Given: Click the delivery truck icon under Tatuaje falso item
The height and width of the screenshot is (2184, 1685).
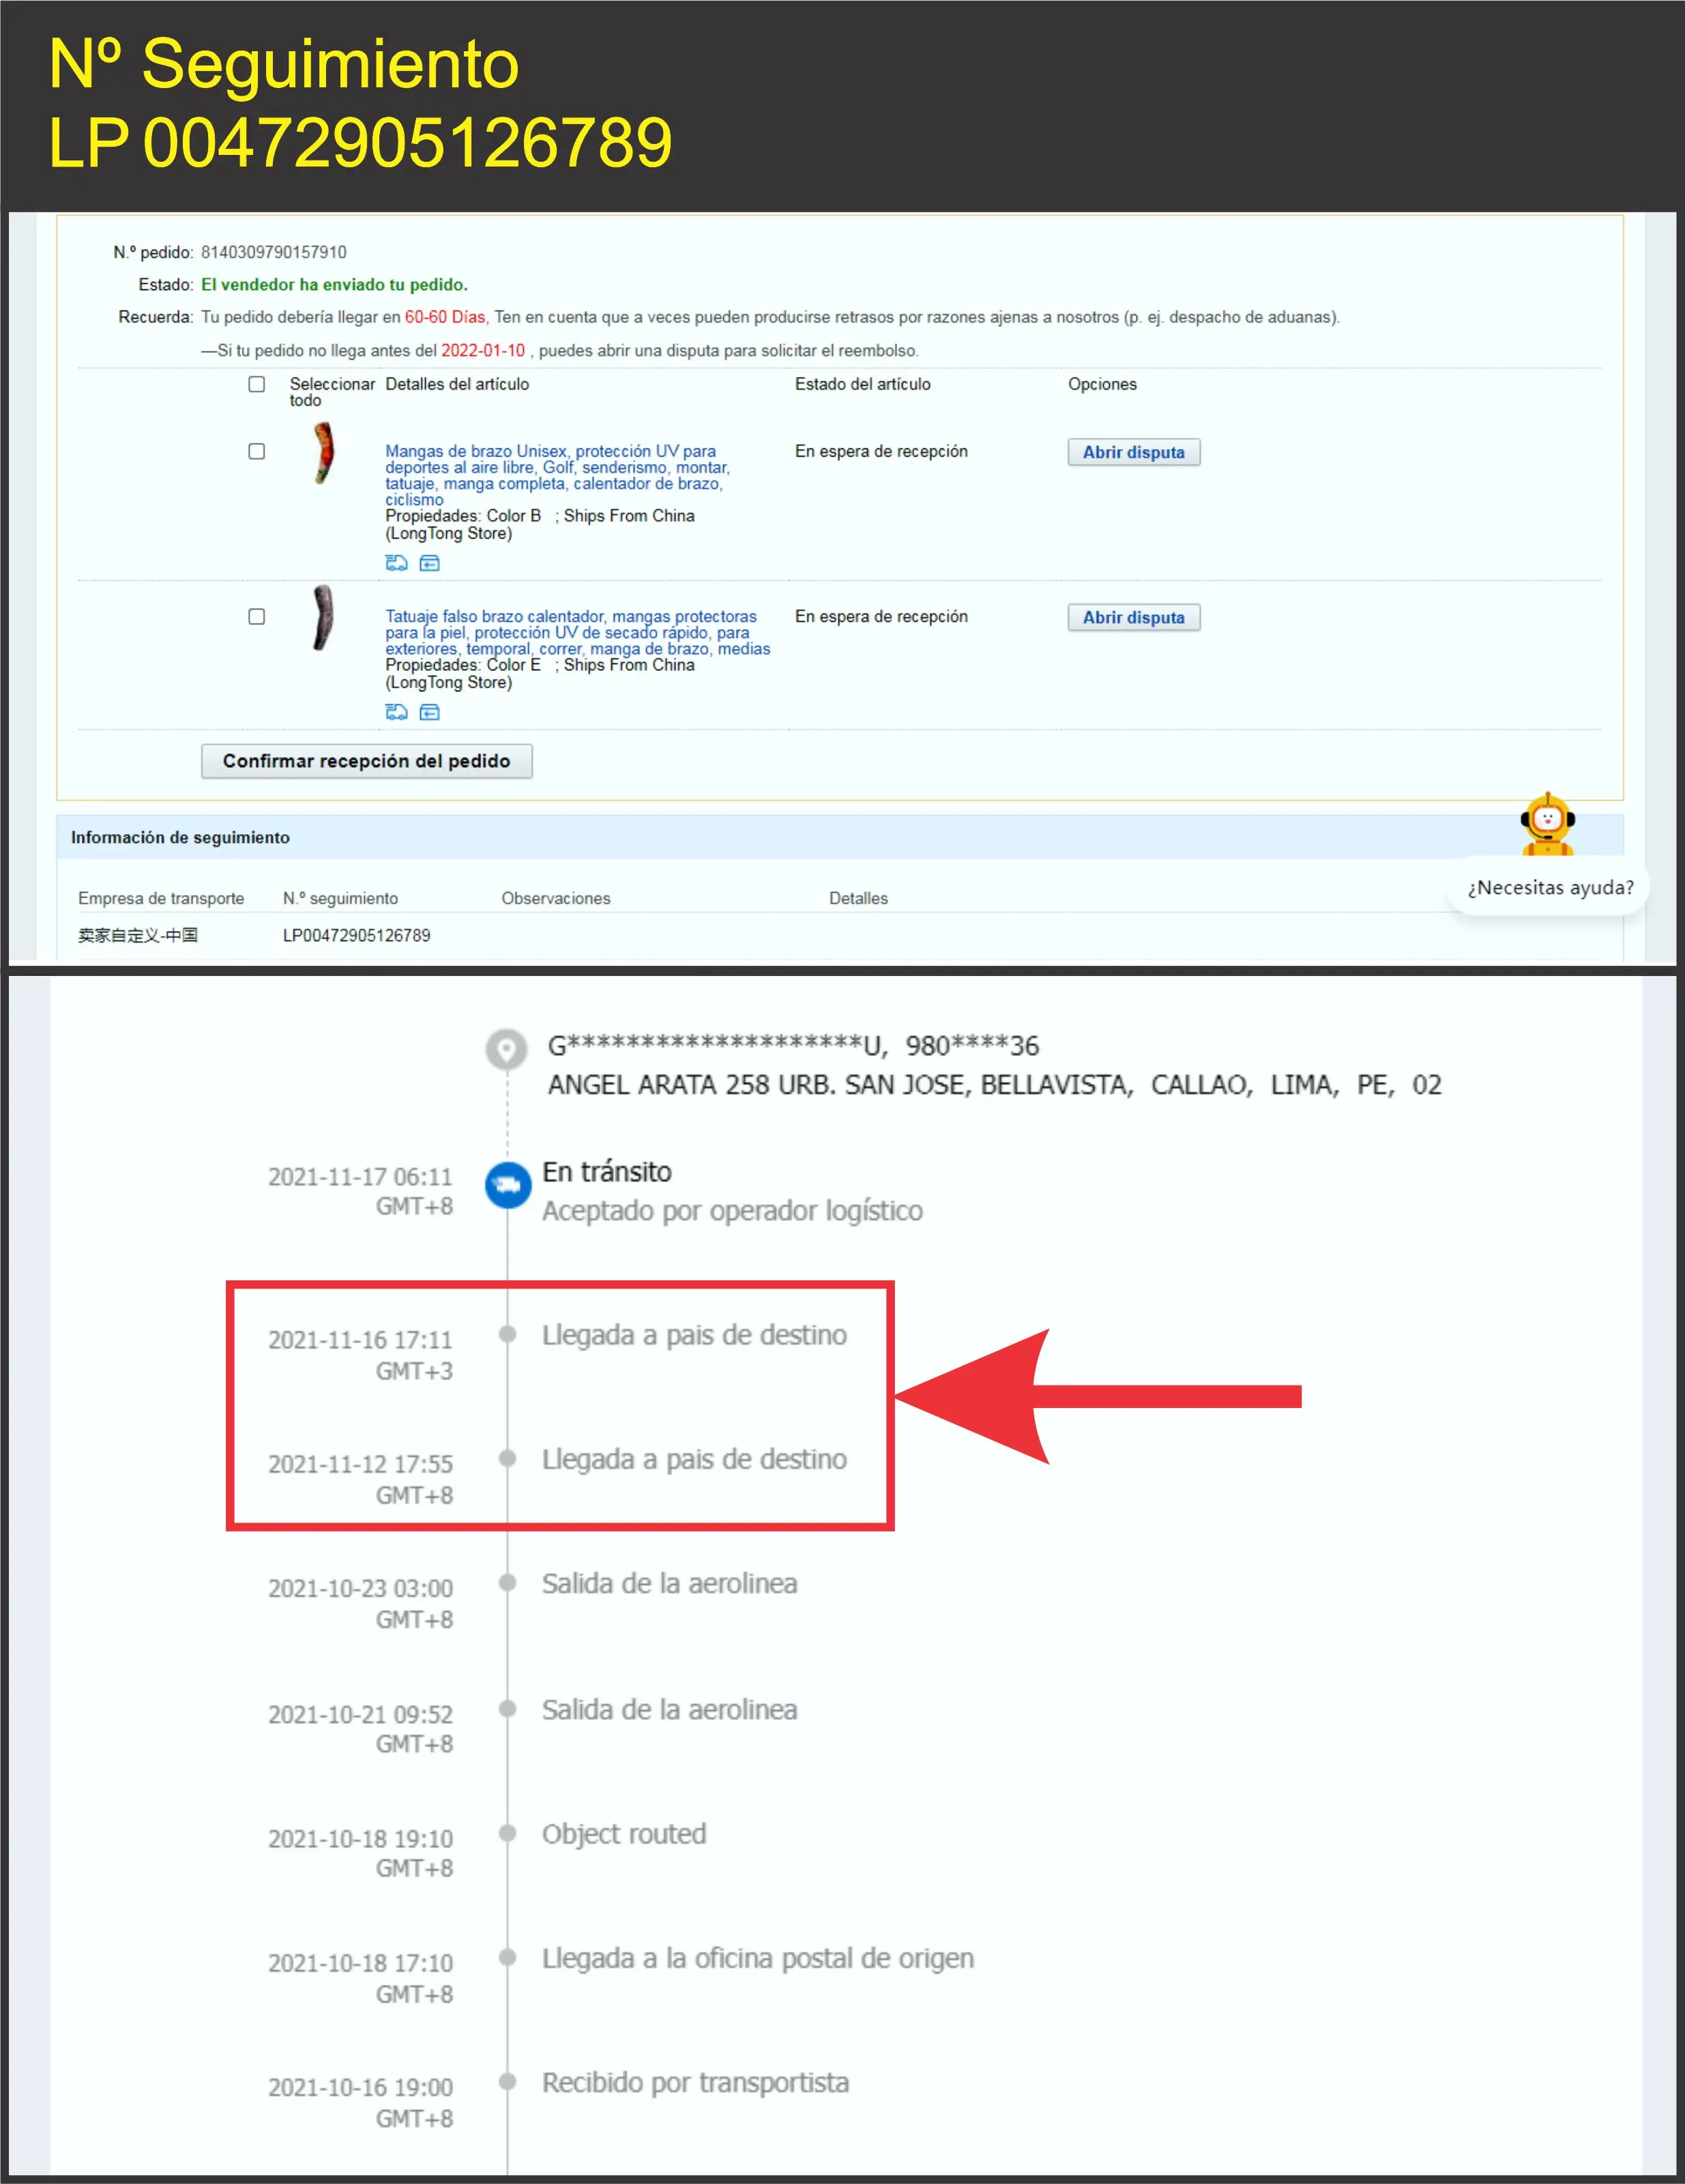Looking at the screenshot, I should 396,712.
